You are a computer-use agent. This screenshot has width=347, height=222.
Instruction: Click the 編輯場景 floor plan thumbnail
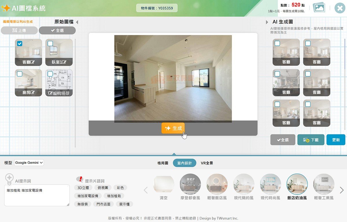coord(59,83)
